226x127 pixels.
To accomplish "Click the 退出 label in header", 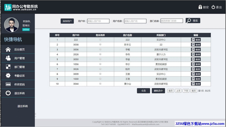I will click(x=219, y=7).
